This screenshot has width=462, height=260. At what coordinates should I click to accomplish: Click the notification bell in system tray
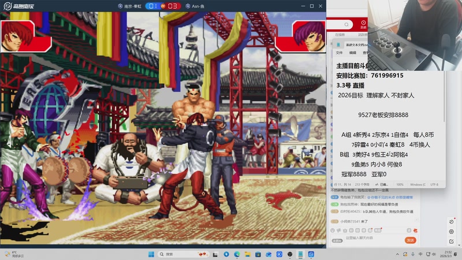[456, 254]
